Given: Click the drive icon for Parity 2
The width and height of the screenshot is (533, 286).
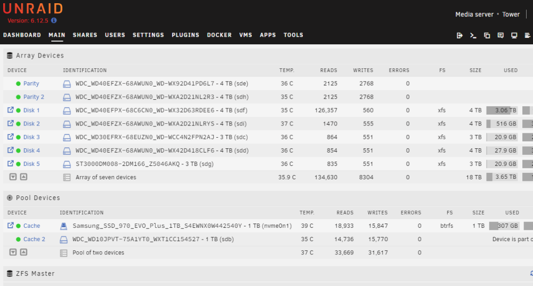Looking at the screenshot, I should (67, 97).
